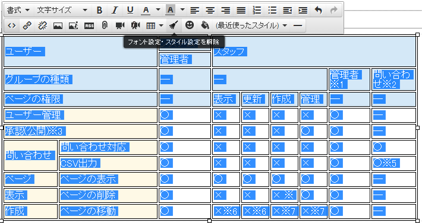422x223 pixels.
Task: Undo the last action
Action: [319, 10]
